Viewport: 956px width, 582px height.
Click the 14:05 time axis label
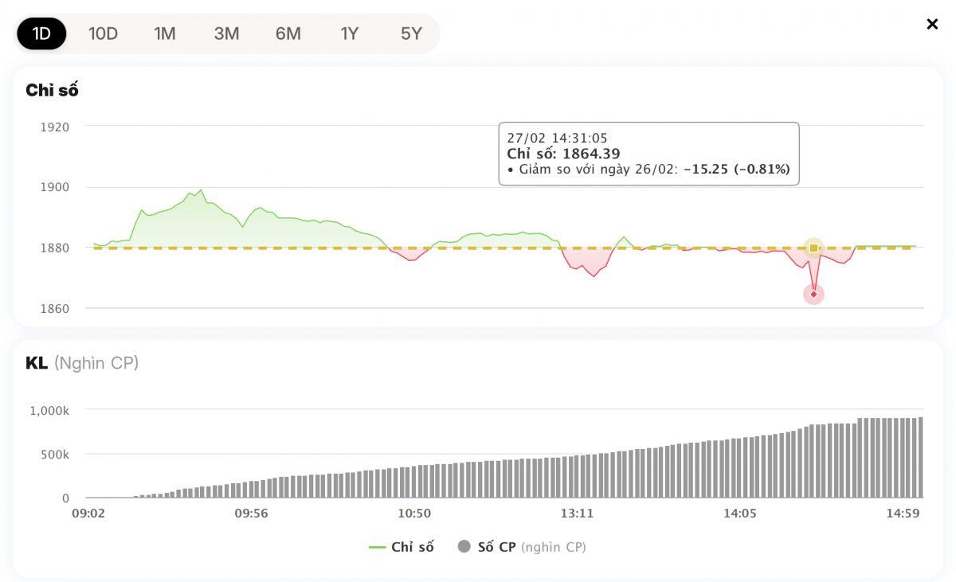coord(740,514)
